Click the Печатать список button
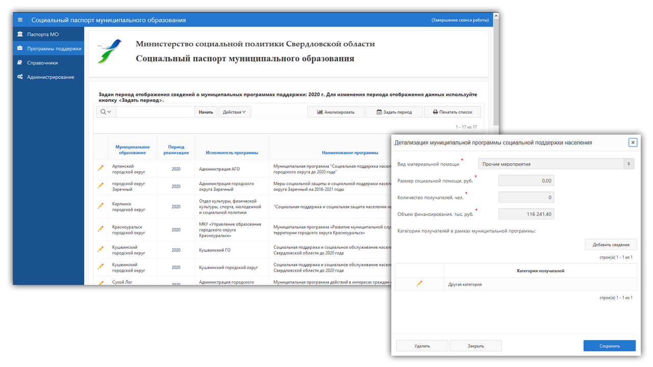 click(453, 112)
